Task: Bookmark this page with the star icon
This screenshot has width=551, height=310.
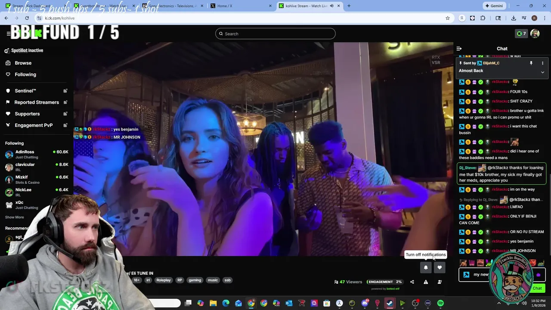Action: pyautogui.click(x=448, y=18)
